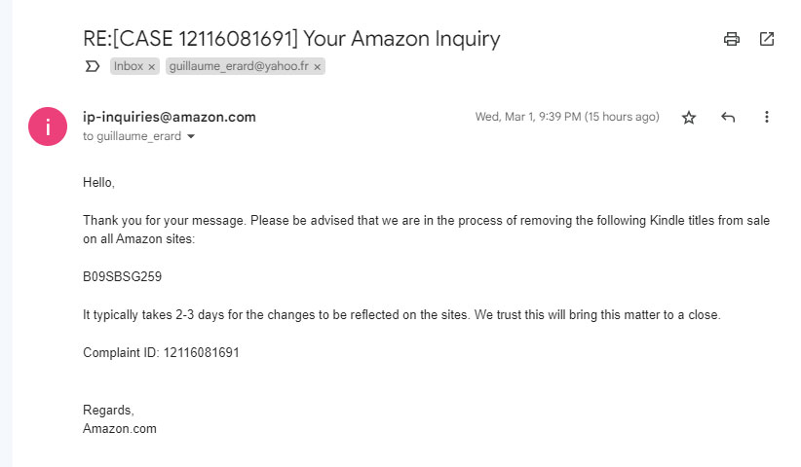Click the Inbox label chip
Image resolution: width=801 pixels, height=467 pixels.
(128, 66)
